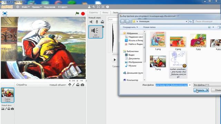Click the search field in the file dialog
Image resolution: width=221 pixels, height=124 pixels.
tap(208, 21)
